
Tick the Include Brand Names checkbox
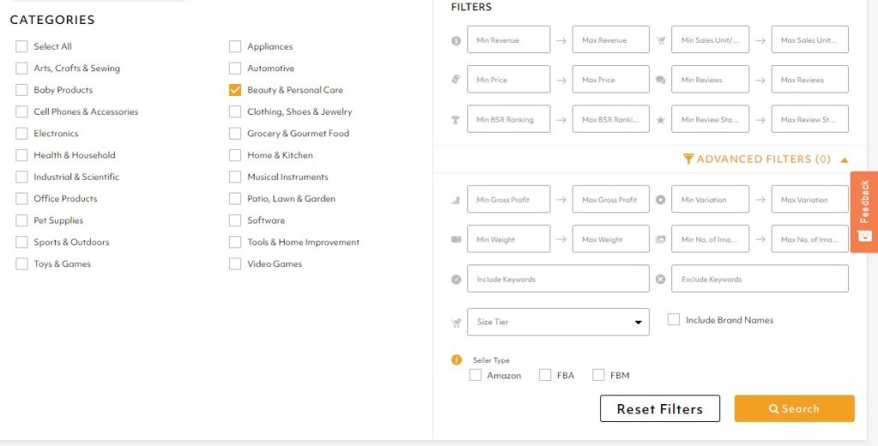click(674, 319)
